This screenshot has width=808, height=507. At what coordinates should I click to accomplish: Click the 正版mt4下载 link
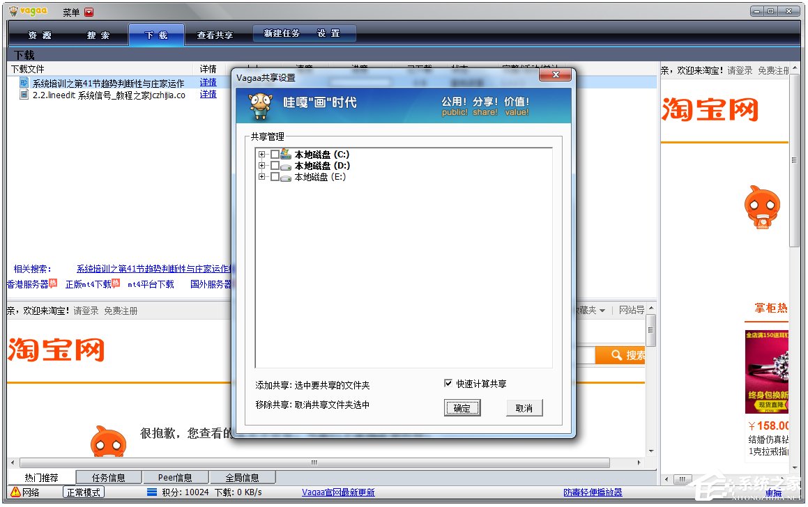click(88, 283)
